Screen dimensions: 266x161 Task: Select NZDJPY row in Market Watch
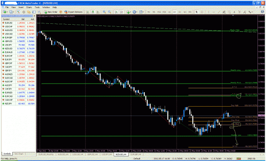(x=18, y=104)
